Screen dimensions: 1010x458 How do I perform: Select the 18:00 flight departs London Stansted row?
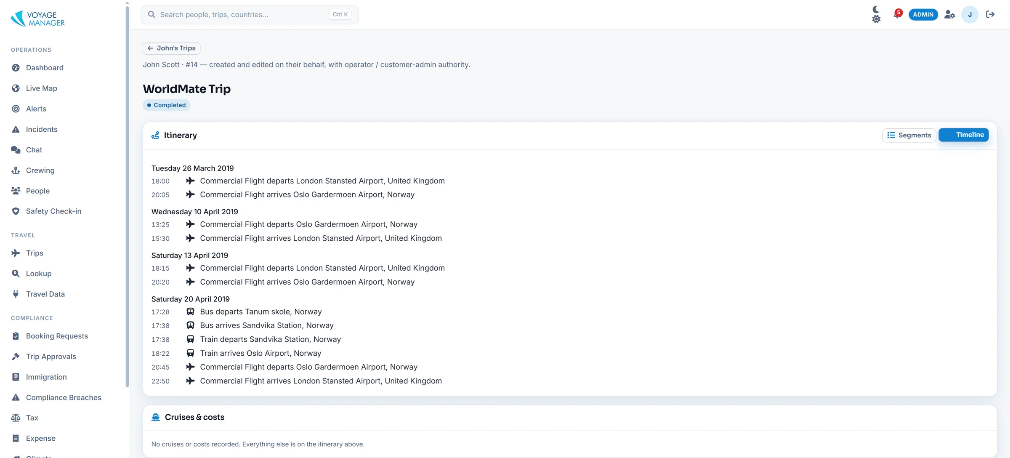298,181
